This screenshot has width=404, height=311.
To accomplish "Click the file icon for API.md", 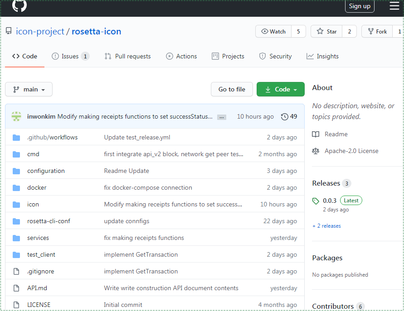I will (x=16, y=288).
